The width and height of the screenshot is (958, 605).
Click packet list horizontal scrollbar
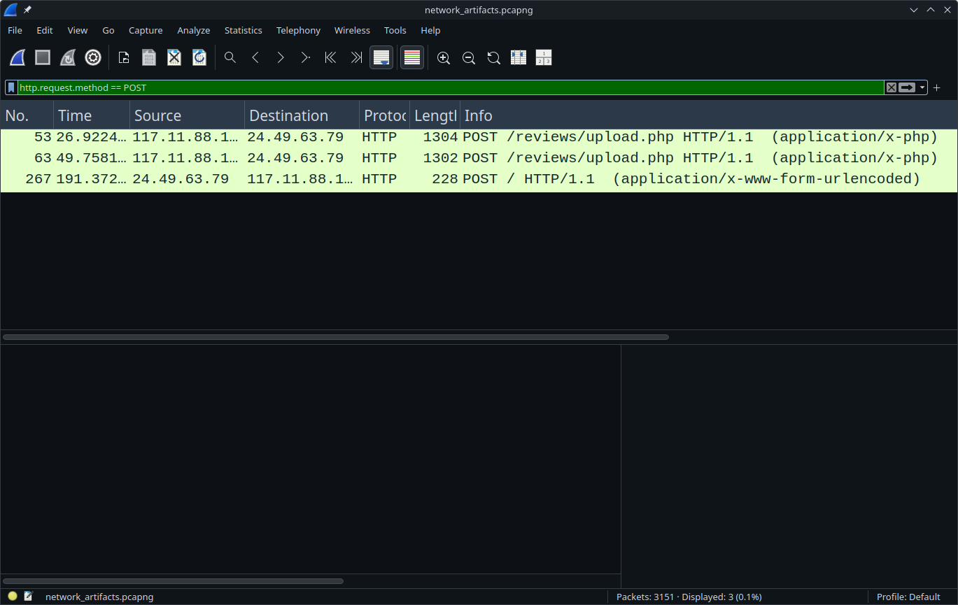coord(336,337)
